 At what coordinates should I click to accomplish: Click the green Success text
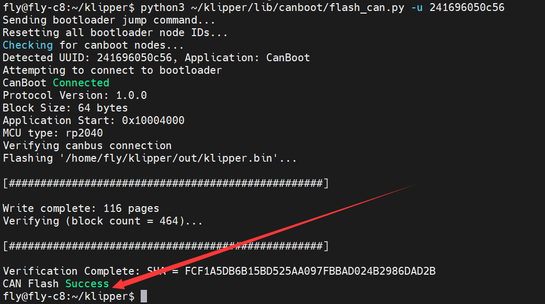tap(87, 284)
